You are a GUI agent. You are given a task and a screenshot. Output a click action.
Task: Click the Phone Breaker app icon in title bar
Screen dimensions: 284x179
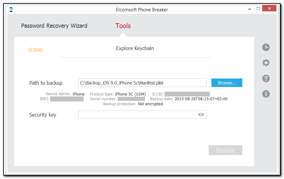click(x=11, y=9)
